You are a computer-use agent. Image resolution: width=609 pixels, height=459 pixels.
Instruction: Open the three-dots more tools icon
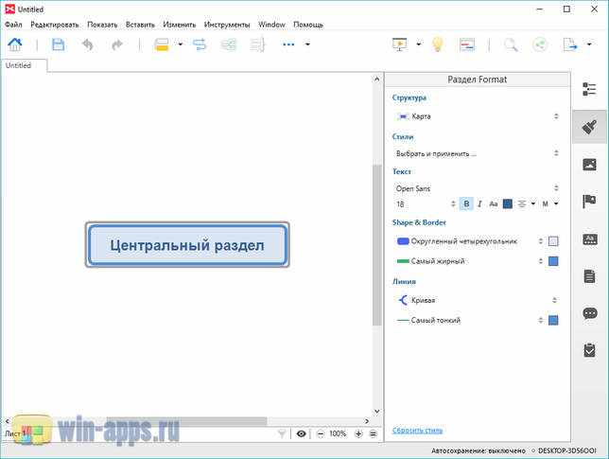(x=288, y=44)
